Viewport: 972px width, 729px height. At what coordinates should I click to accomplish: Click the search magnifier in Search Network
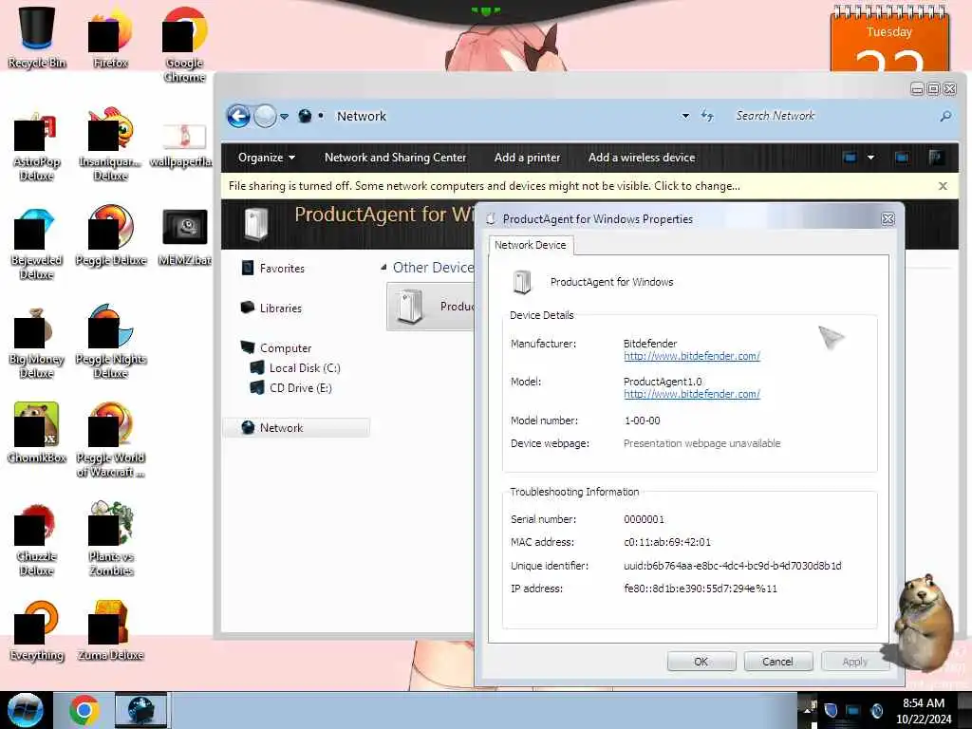pyautogui.click(x=945, y=116)
